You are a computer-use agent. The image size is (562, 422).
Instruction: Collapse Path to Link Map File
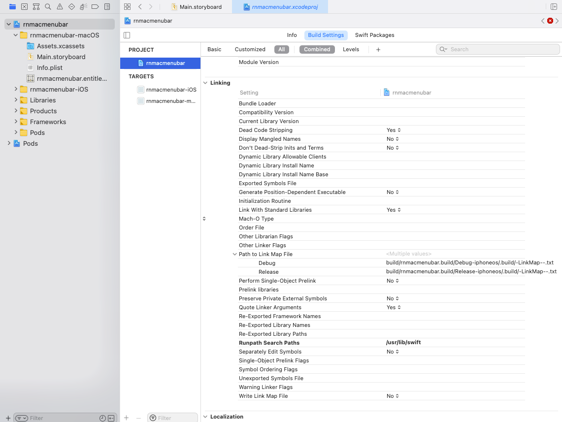coord(234,254)
